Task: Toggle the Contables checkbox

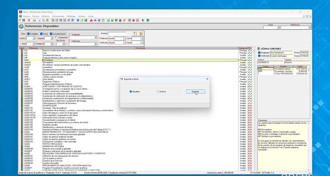Action: (x=28, y=34)
